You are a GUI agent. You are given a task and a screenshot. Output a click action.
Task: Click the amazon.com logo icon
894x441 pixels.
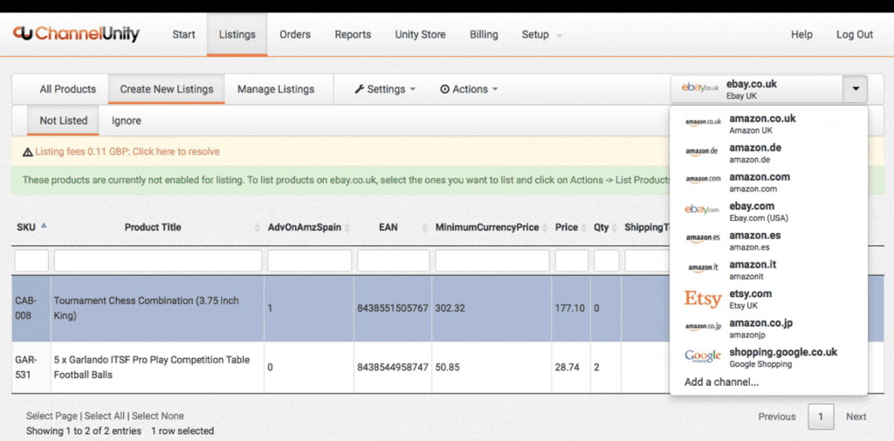click(703, 180)
